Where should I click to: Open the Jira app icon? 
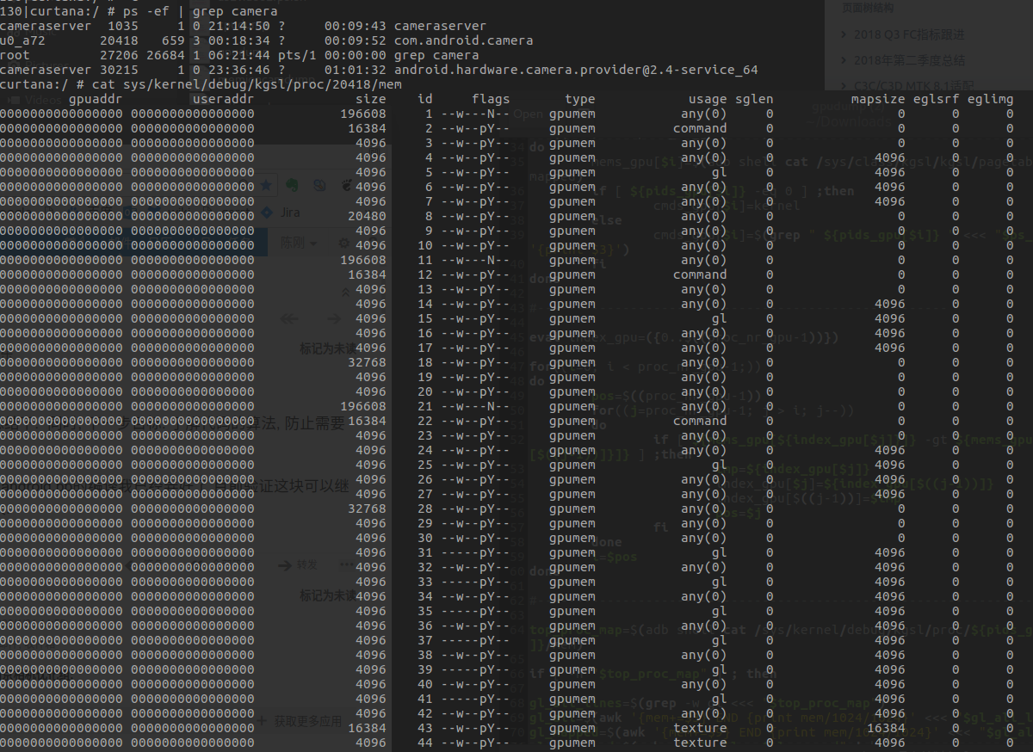(x=267, y=213)
